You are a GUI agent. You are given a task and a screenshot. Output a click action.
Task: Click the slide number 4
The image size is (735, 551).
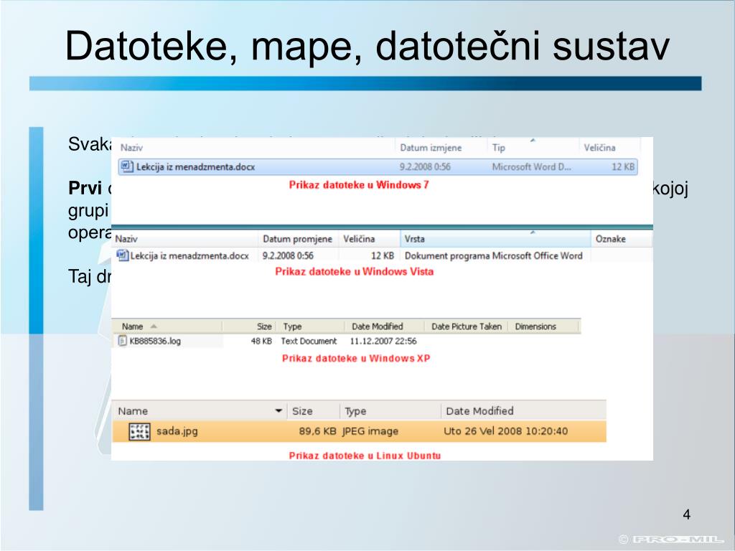[686, 514]
